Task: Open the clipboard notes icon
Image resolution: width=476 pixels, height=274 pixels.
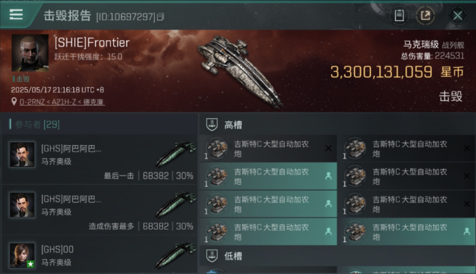Action: click(399, 15)
